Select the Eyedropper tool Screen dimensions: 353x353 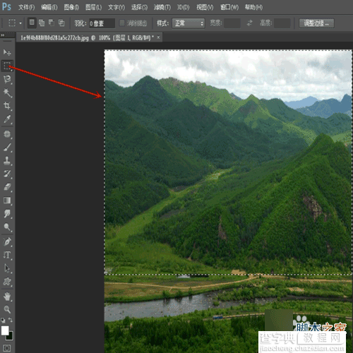click(7, 119)
